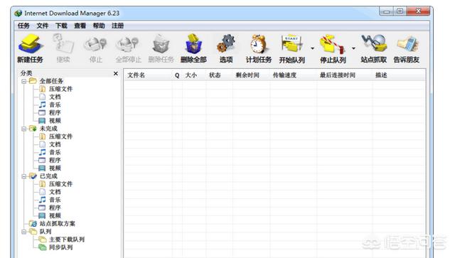The height and width of the screenshot is (258, 455).
Task: Click the 删除全部 toolbar icon
Action: pos(194,44)
